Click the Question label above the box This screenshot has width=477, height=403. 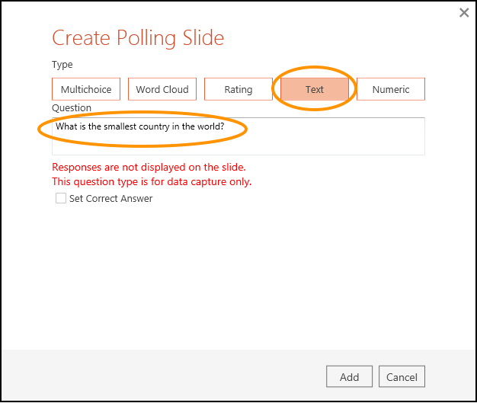[72, 107]
